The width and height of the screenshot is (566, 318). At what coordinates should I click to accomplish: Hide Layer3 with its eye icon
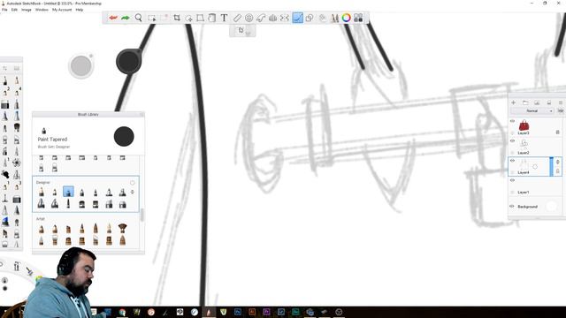pyautogui.click(x=512, y=121)
